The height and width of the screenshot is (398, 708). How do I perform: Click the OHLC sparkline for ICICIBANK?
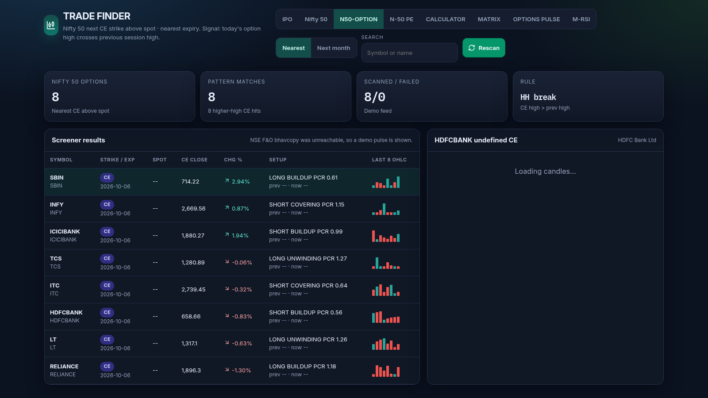point(386,236)
